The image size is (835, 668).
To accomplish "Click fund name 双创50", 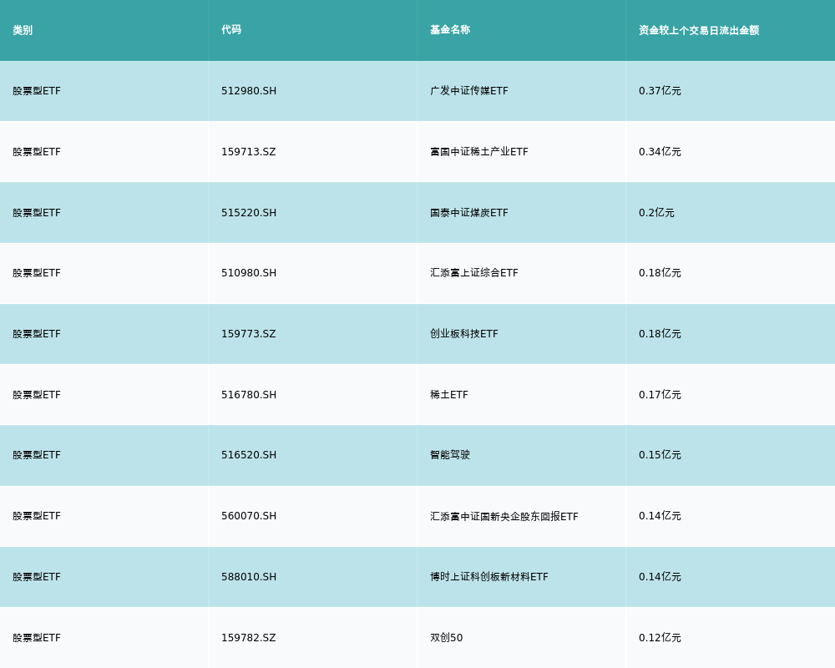I will coord(446,638).
